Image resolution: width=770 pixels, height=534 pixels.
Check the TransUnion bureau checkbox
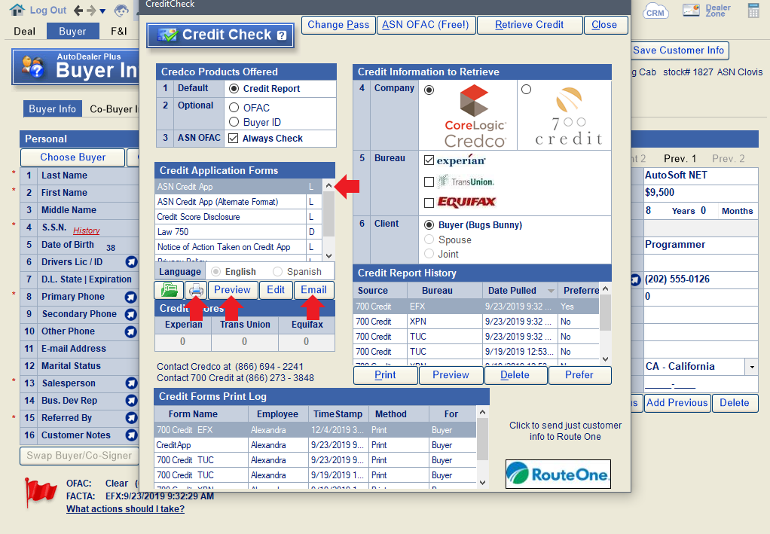pos(429,182)
